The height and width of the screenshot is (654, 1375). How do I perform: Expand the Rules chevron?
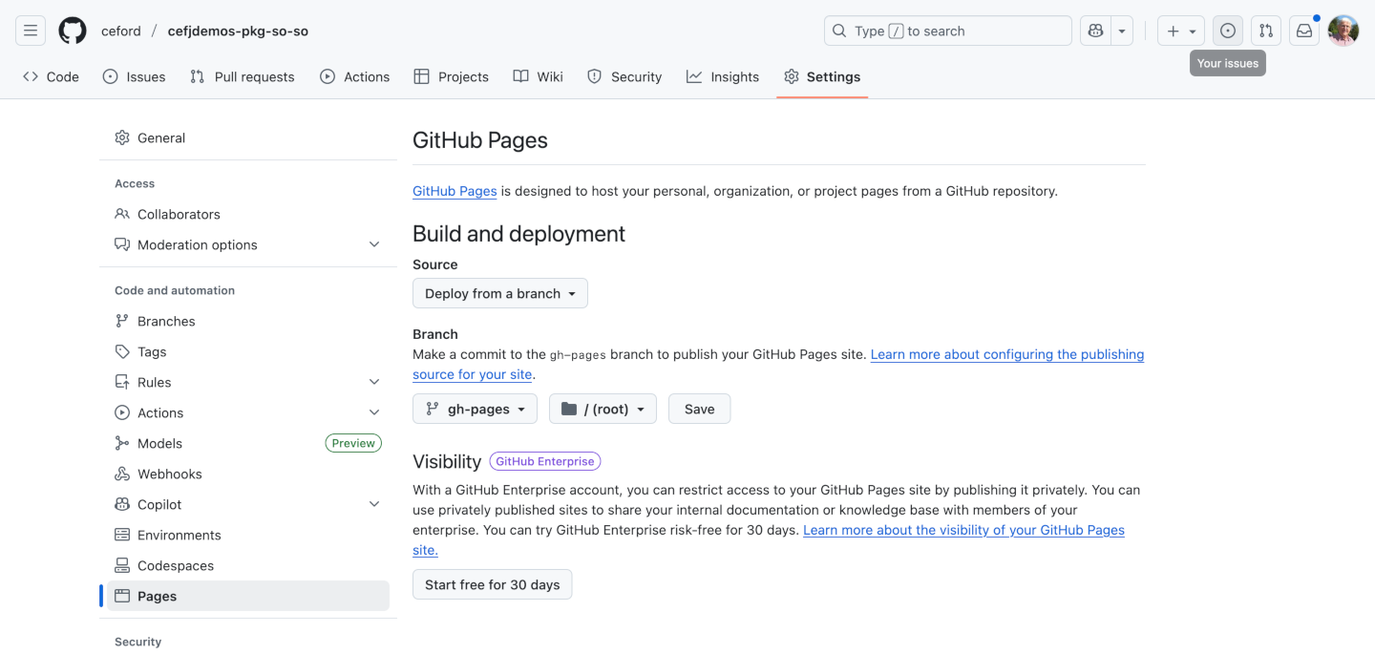(374, 382)
